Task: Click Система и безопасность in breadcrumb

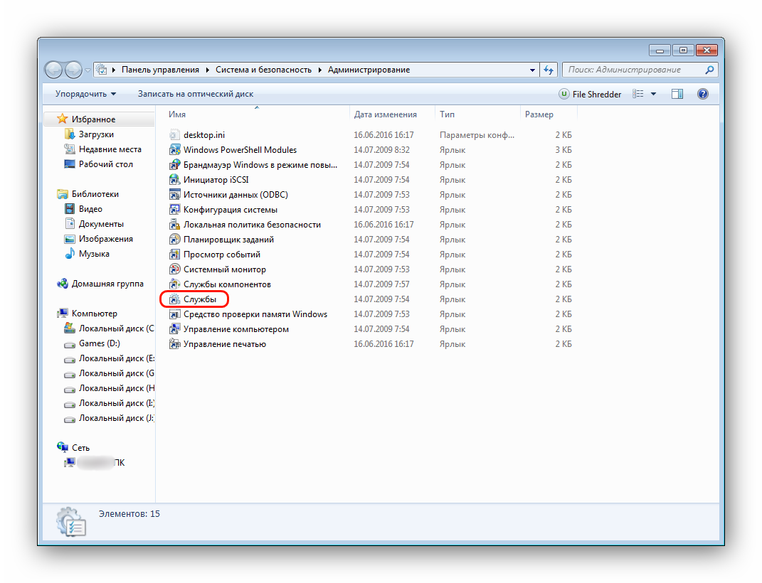Action: tap(263, 70)
